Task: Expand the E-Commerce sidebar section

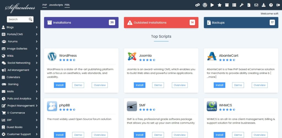Action: tap(19, 113)
